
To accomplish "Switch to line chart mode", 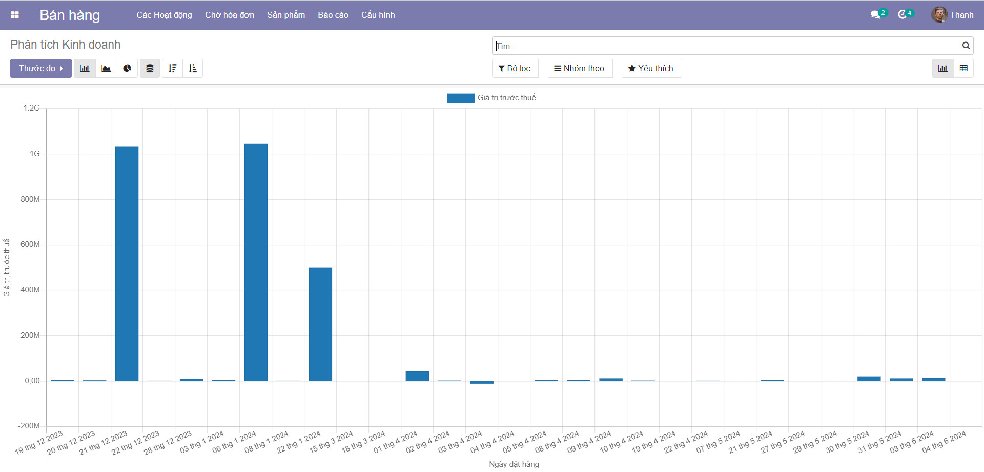I will point(106,68).
